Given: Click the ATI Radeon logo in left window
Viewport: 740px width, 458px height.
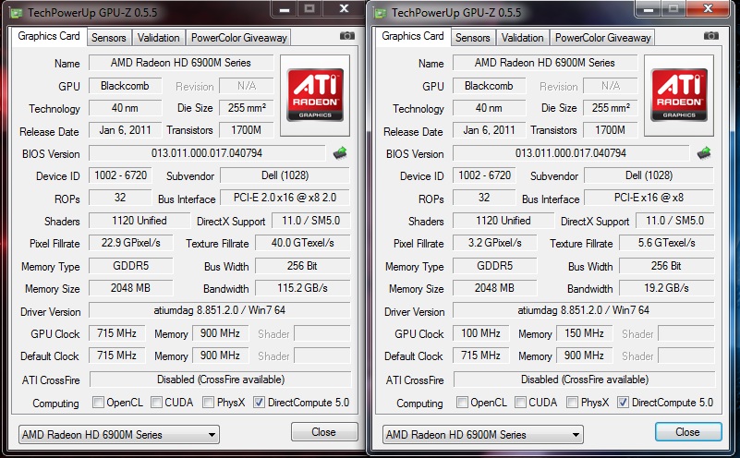Looking at the screenshot, I should coord(315,95).
